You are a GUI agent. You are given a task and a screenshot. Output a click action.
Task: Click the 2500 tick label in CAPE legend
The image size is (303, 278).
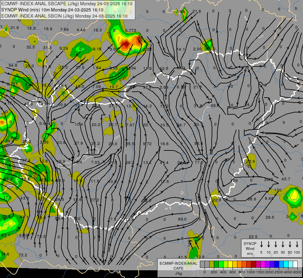tap(279, 272)
